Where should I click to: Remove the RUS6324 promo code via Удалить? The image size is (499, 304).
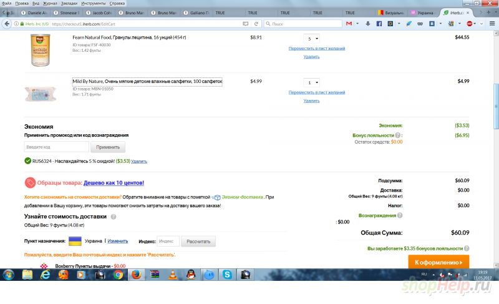click(x=139, y=162)
